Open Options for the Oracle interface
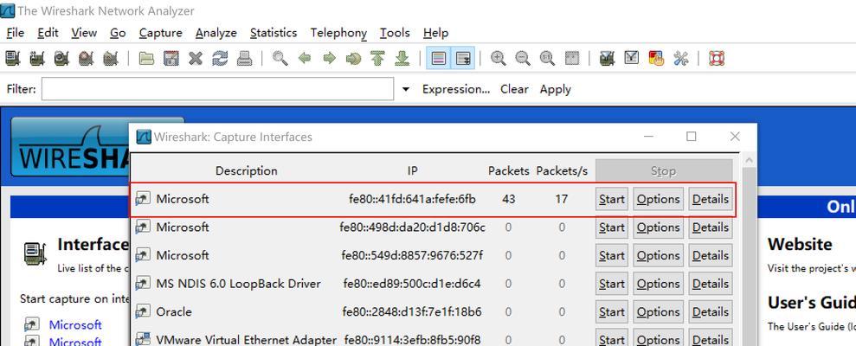Image resolution: width=856 pixels, height=346 pixels. click(659, 312)
